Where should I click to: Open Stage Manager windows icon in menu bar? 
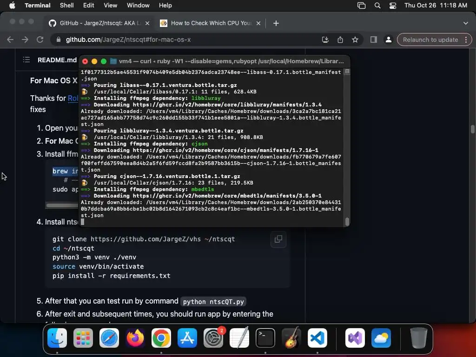point(361,6)
